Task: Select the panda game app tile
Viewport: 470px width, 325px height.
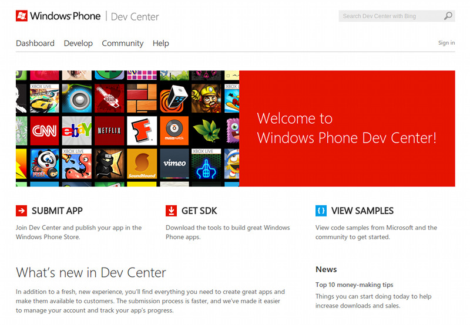Action: [45, 164]
